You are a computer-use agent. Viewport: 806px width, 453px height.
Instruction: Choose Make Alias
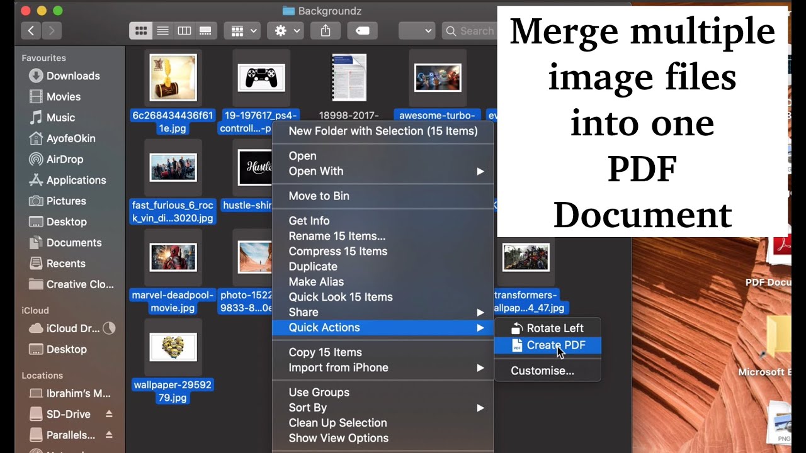383,281
